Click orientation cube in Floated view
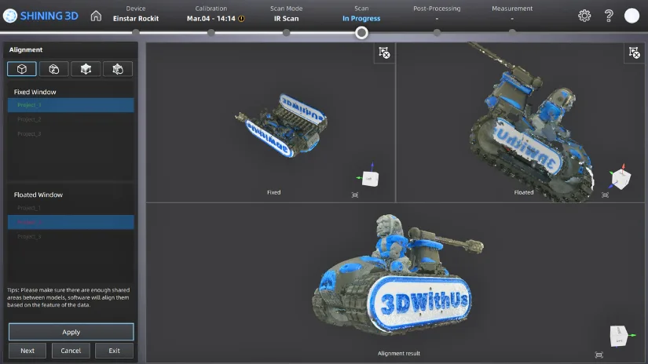 (621, 178)
